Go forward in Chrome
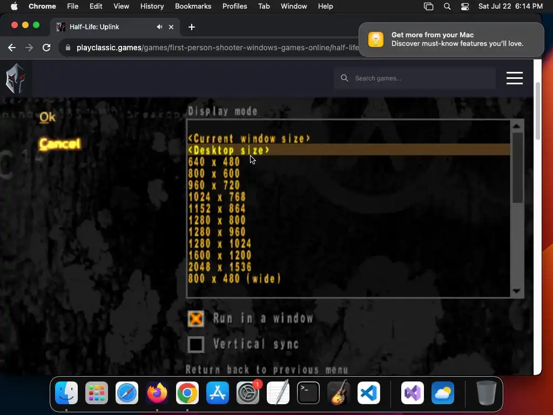Screen dimensions: 553x415 click(29, 48)
